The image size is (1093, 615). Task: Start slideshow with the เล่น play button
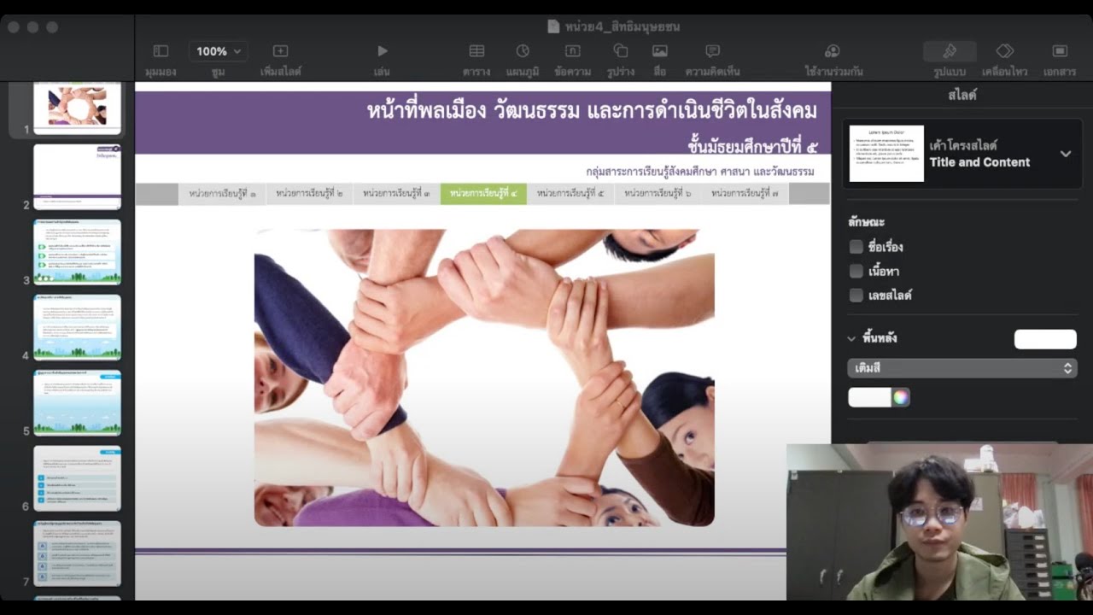click(x=383, y=51)
